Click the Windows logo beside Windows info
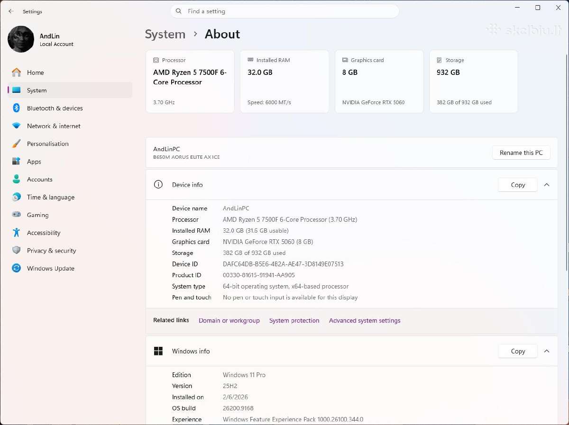The image size is (569, 425). tap(158, 351)
